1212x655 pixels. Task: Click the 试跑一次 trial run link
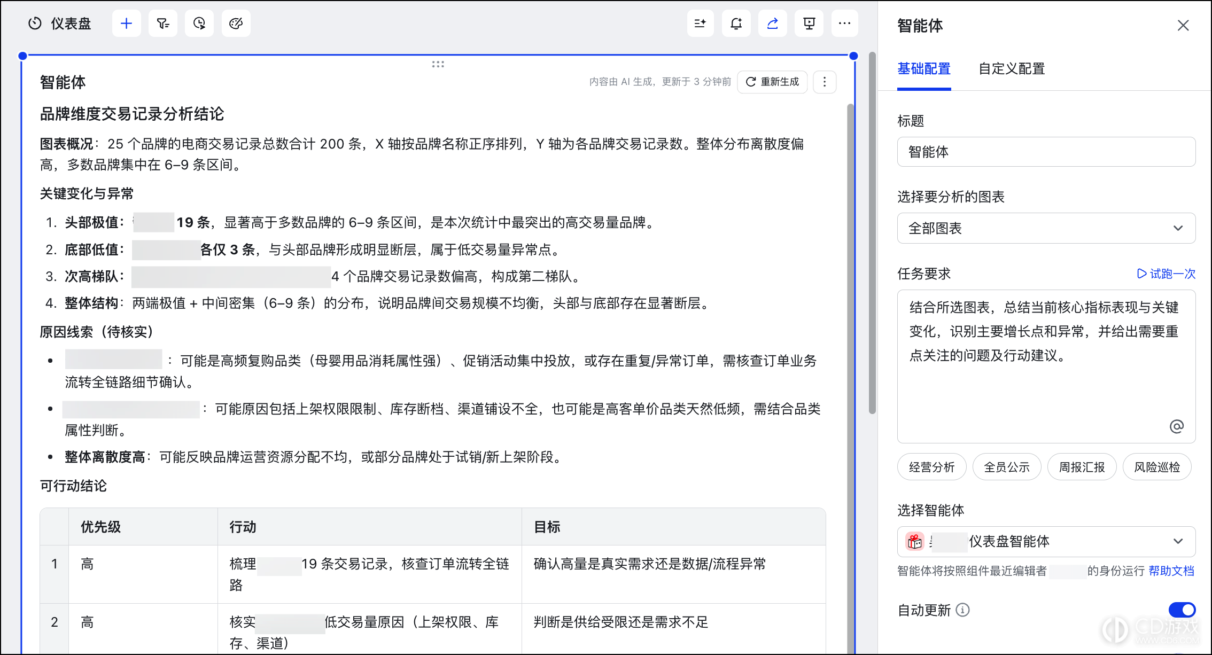click(1166, 274)
